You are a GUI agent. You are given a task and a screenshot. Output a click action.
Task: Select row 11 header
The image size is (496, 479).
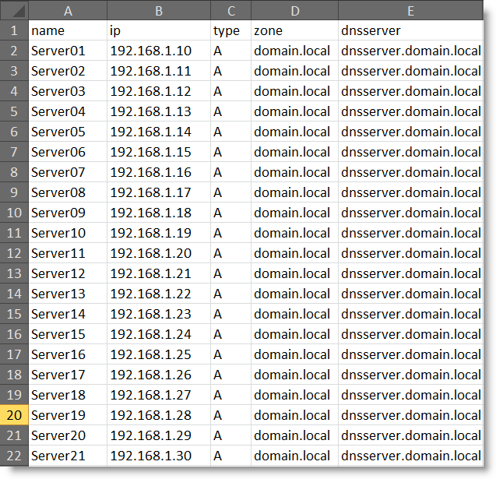coord(14,233)
